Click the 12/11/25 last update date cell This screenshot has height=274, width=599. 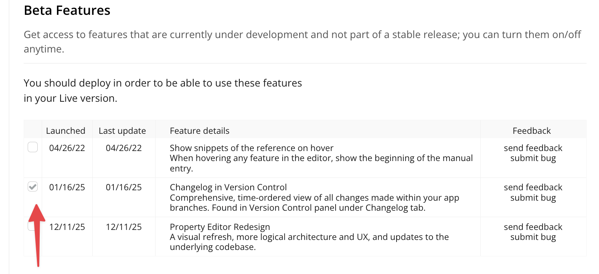[x=123, y=227]
